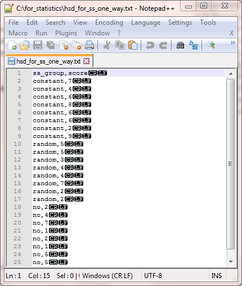The width and height of the screenshot is (242, 286).
Task: Open the File menu
Action: click(x=14, y=23)
